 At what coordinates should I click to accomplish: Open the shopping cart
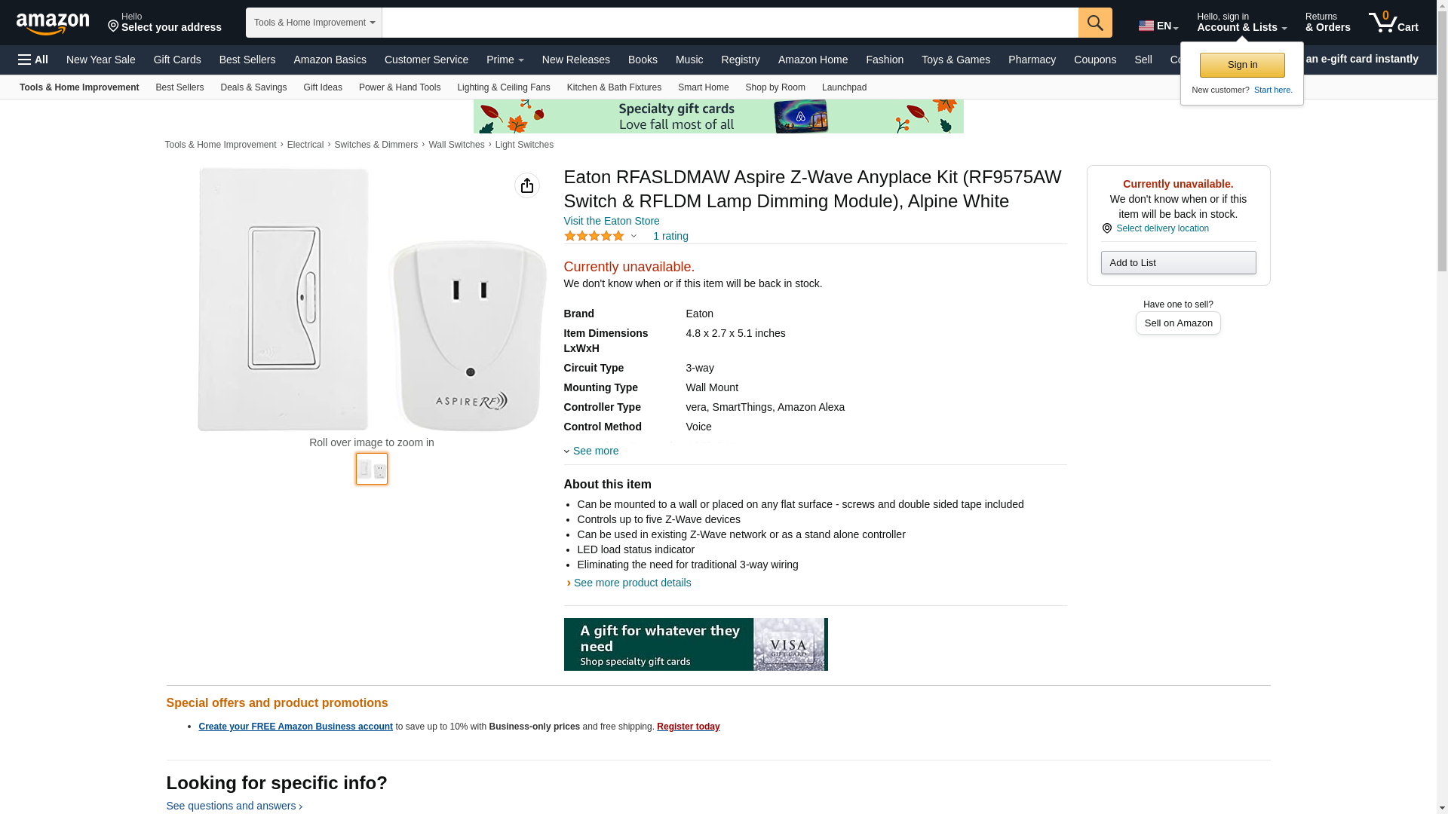1393,23
